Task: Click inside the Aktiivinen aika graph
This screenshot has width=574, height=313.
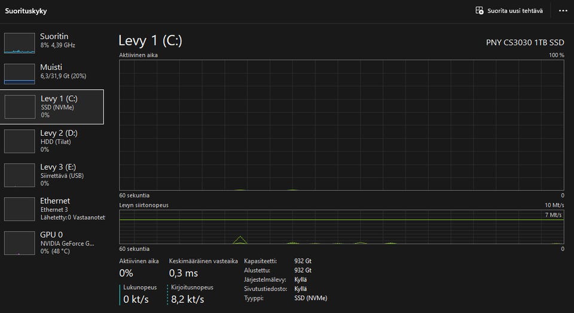Action: (341, 125)
